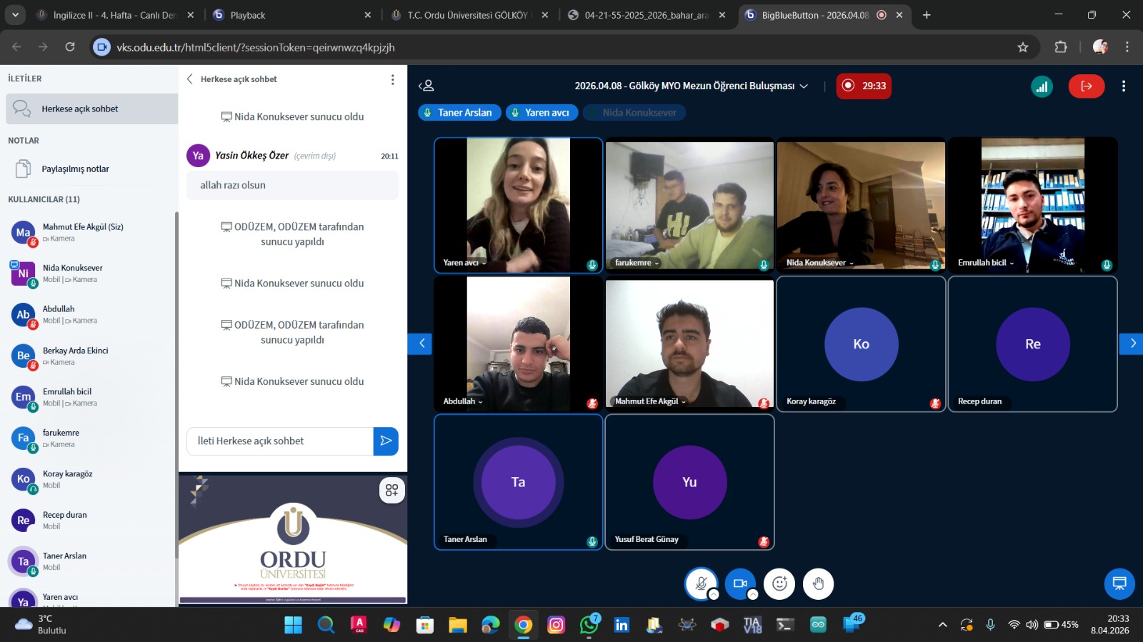This screenshot has height=642, width=1143.
Task: Click the presentation layout icon on slide
Action: [391, 491]
